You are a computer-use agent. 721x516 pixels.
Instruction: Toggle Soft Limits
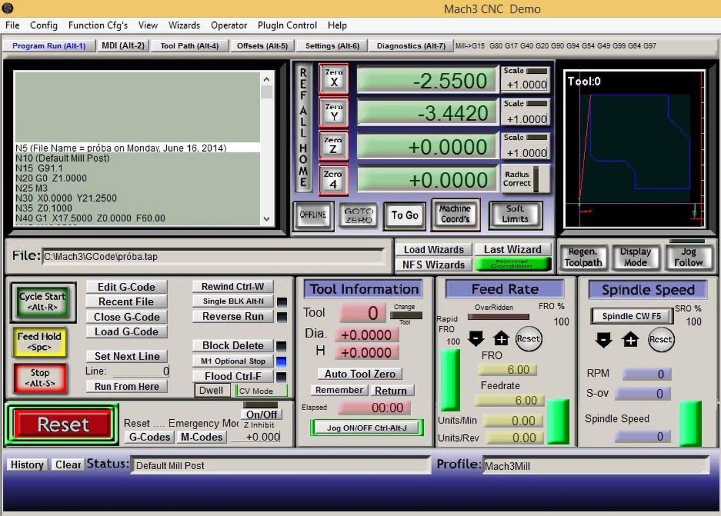[x=515, y=214]
